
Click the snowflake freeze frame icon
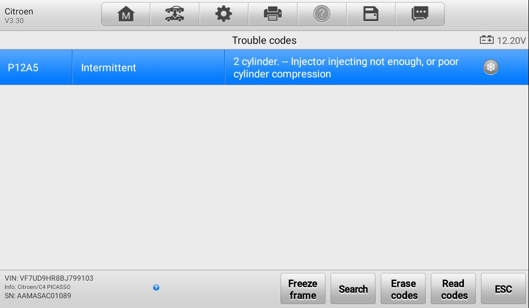(x=491, y=67)
